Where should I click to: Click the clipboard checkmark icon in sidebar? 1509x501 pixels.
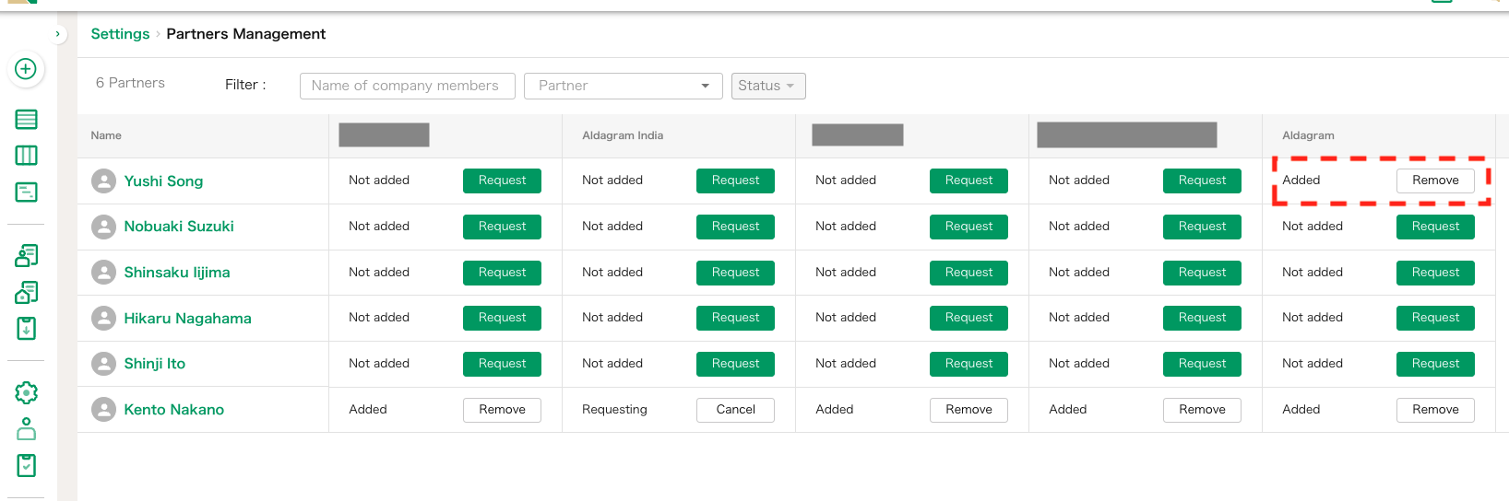click(26, 466)
